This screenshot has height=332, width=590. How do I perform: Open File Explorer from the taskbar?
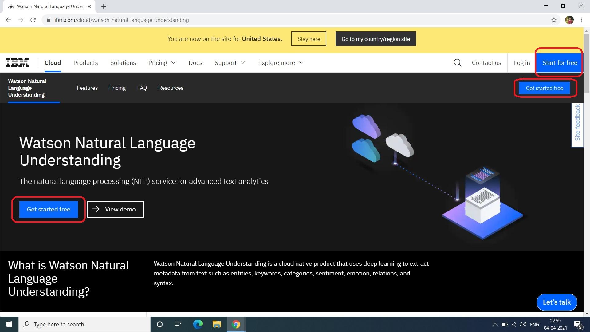(x=217, y=324)
